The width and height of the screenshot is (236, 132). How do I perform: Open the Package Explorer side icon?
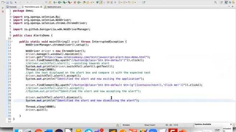pos(3,8)
